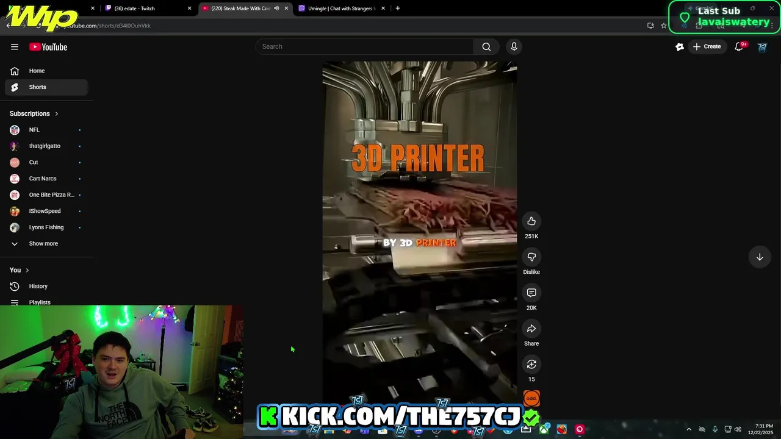
Task: Expand Show more subscriptions
Action: pos(46,243)
